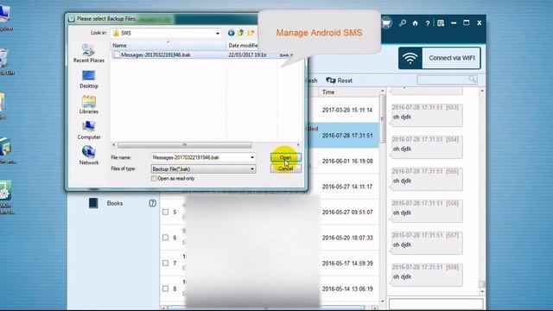
Task: Create new folder icon in dialog
Action: pos(251,33)
